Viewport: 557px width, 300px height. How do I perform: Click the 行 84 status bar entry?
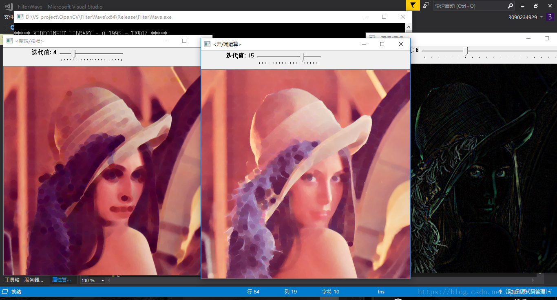pyautogui.click(x=253, y=292)
